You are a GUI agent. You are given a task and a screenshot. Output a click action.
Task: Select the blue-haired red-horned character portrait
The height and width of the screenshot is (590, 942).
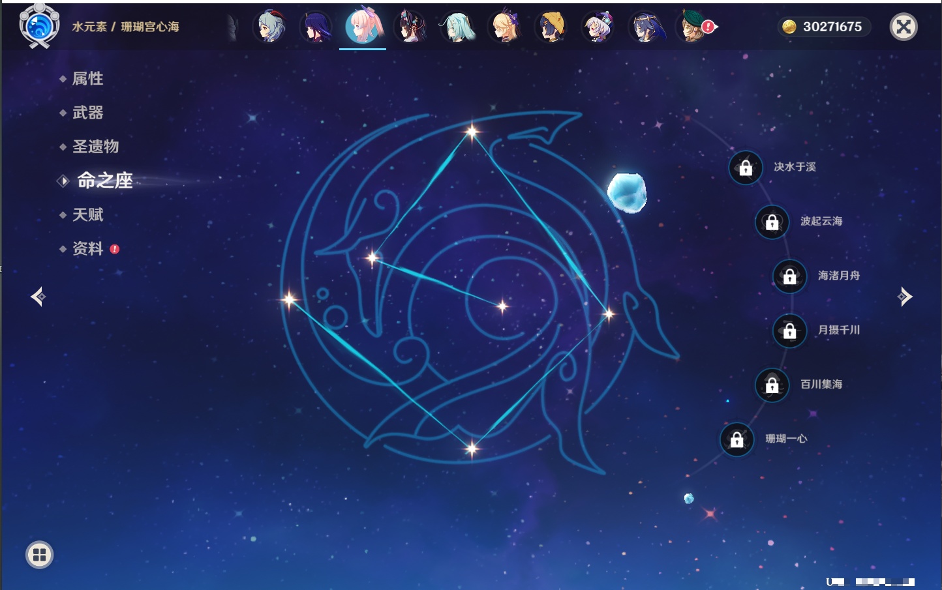[270, 27]
